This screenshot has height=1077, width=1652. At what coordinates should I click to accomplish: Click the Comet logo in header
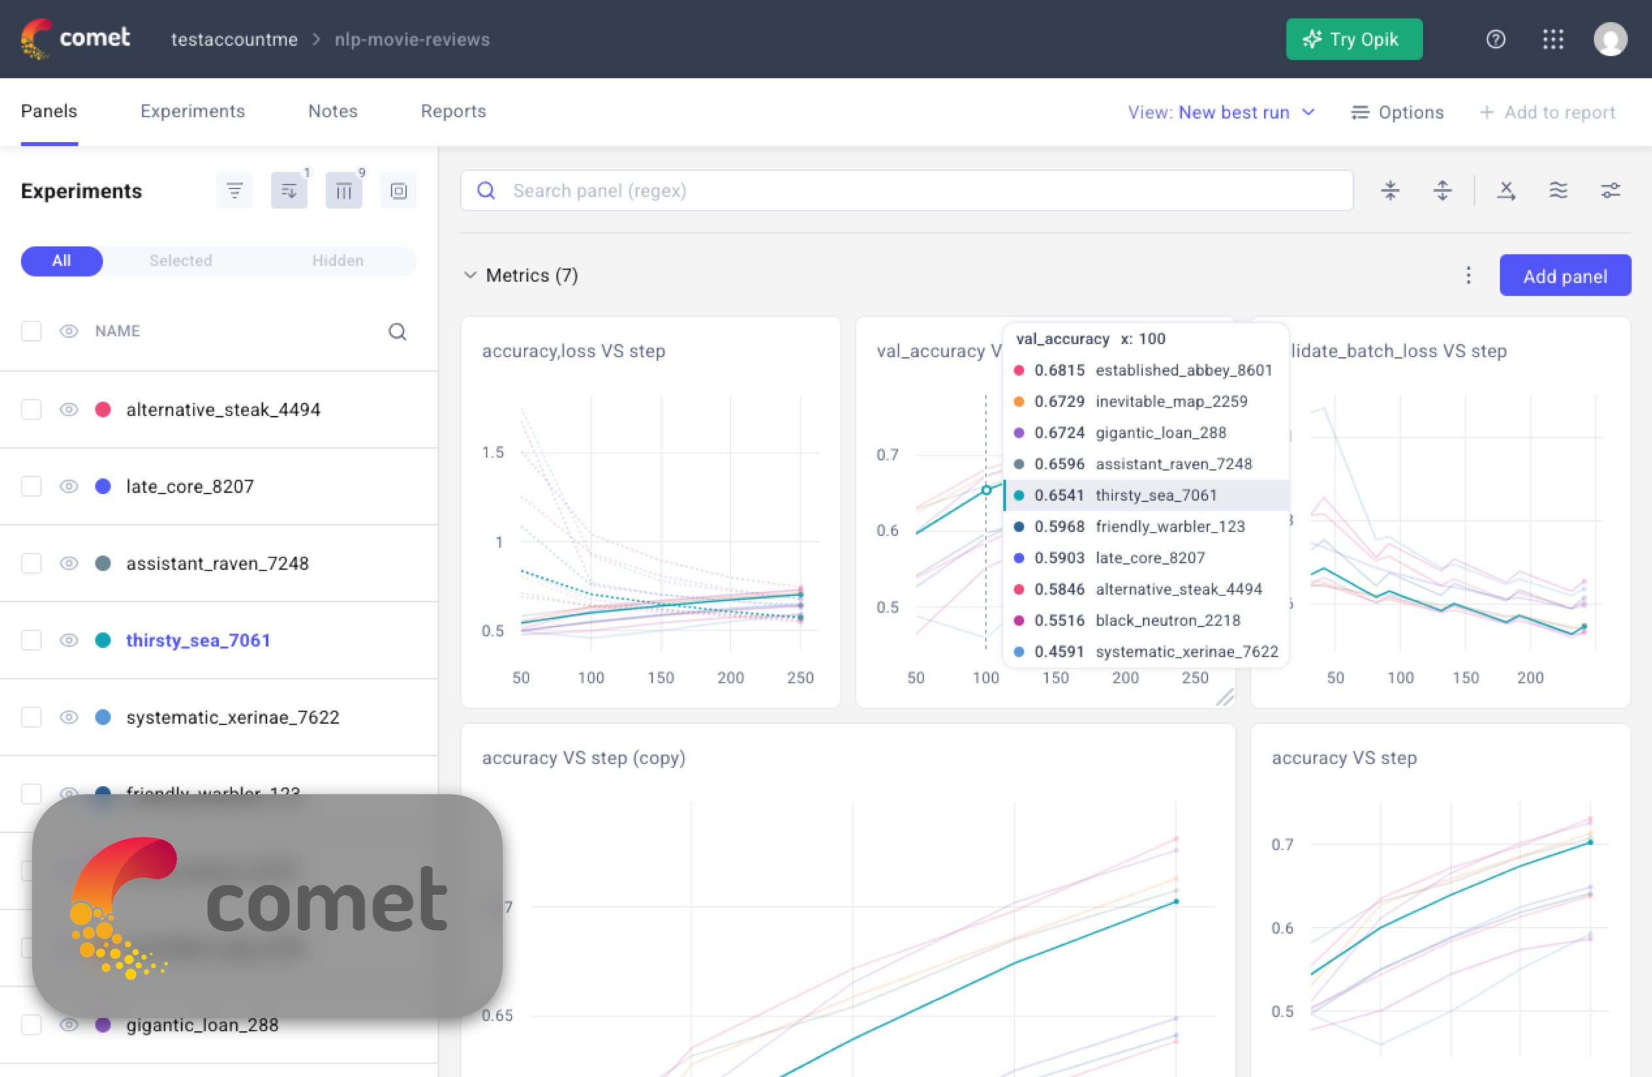click(x=75, y=39)
